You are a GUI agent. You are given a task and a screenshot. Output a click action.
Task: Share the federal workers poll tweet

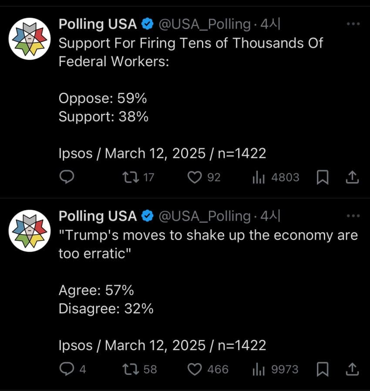pos(352,177)
